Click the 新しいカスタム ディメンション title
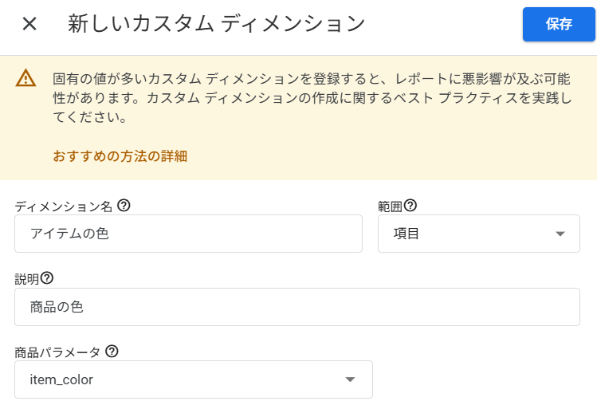This screenshot has width=597, height=401. tap(216, 24)
